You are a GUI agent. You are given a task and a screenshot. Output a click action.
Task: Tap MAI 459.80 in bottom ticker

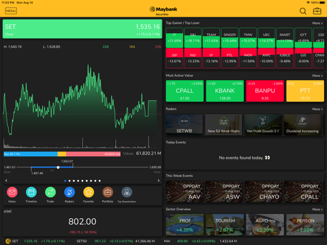[x=175, y=241]
